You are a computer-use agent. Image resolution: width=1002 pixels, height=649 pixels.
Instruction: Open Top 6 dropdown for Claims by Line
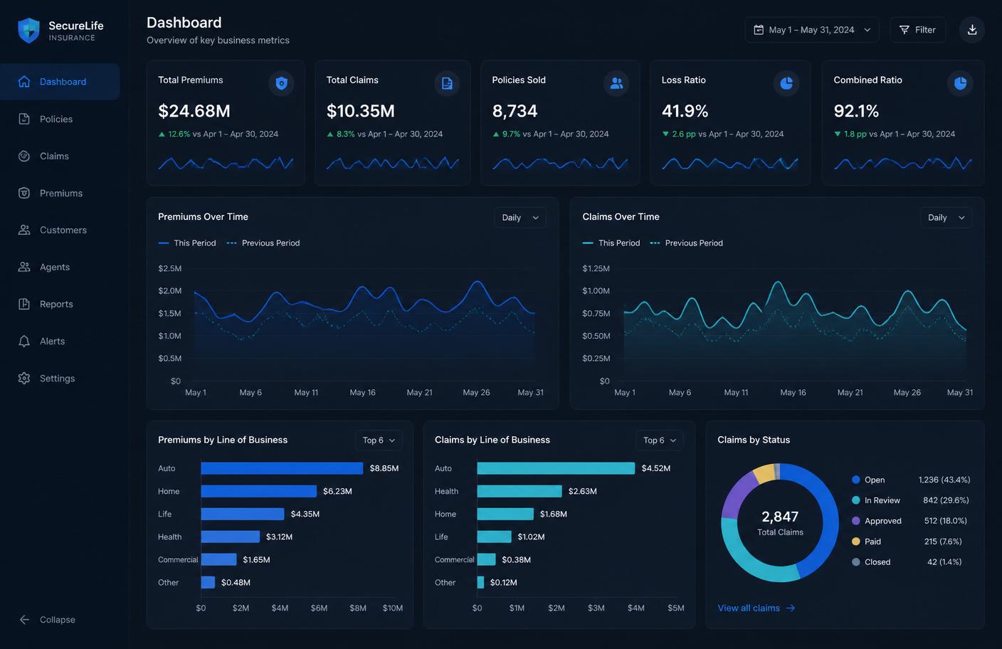point(659,440)
